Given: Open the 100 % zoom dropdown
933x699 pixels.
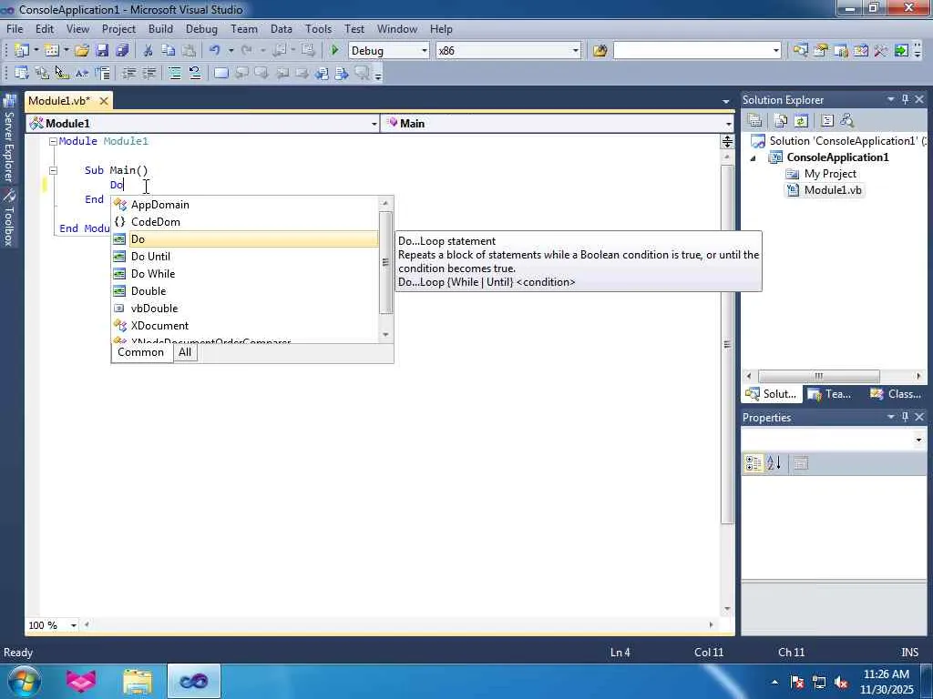Looking at the screenshot, I should (73, 625).
